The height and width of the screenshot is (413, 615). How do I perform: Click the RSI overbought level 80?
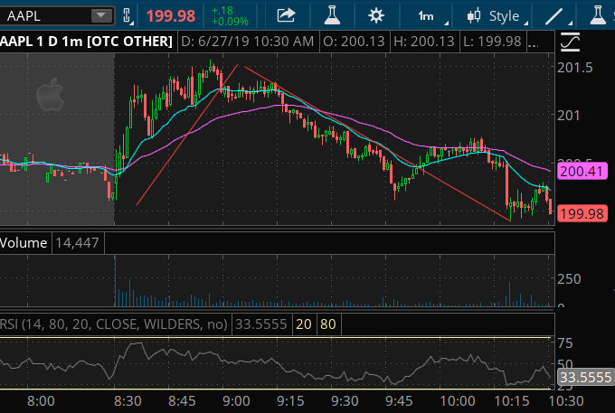coord(328,324)
